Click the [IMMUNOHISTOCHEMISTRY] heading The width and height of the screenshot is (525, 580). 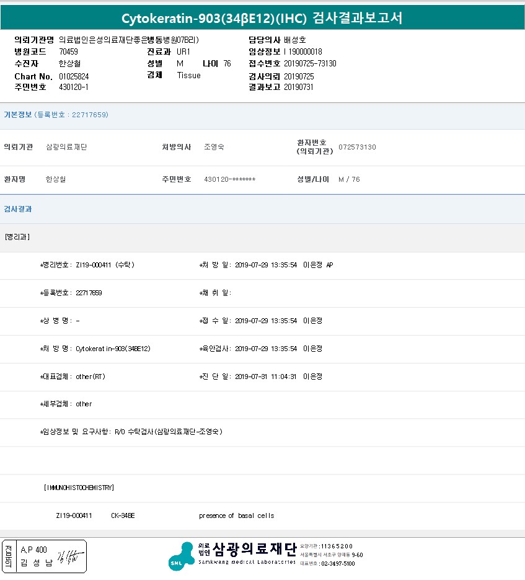tap(79, 488)
